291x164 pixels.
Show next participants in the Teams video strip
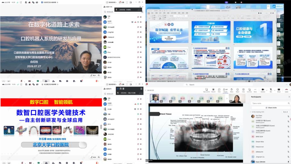tap(227, 99)
